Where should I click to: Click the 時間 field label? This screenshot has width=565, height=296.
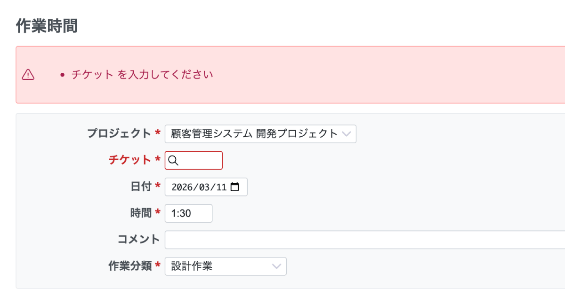(140, 213)
